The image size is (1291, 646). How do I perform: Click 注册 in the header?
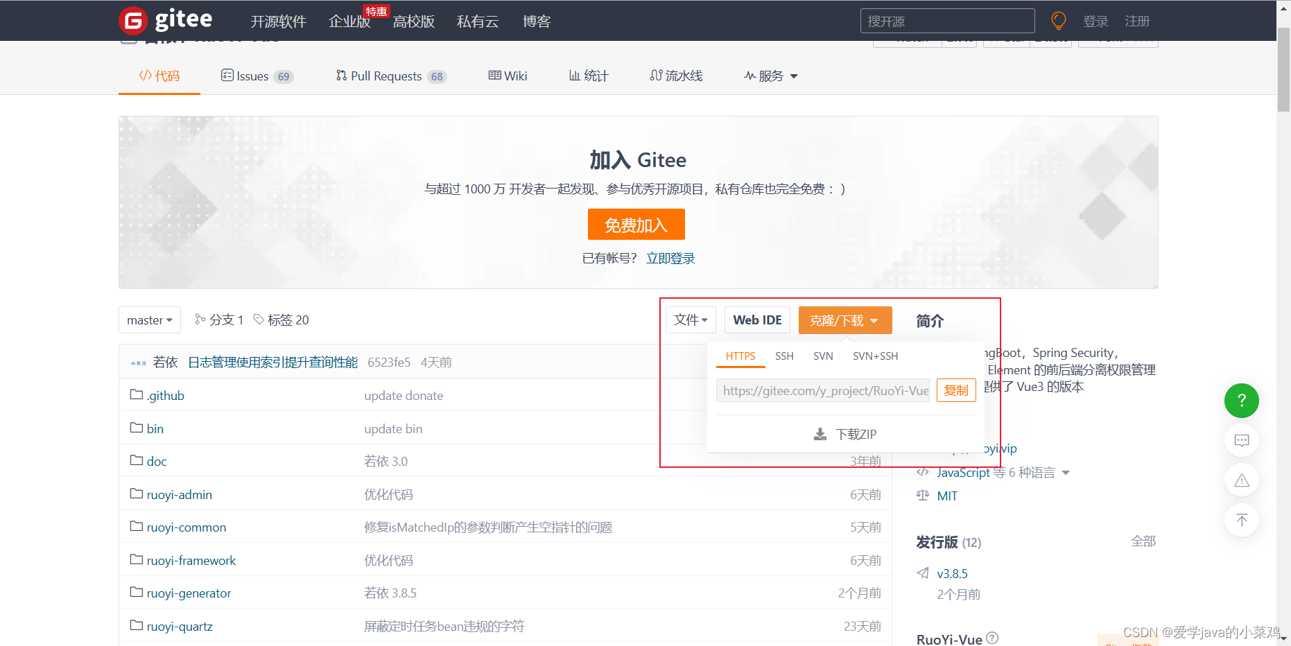pyautogui.click(x=1137, y=21)
